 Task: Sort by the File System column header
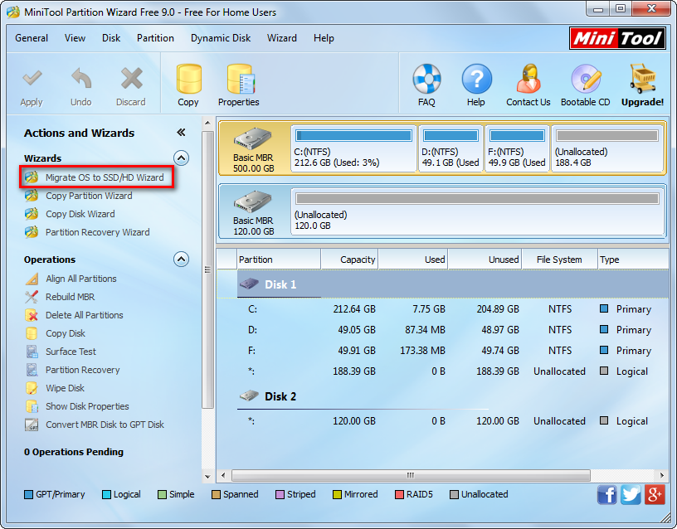pos(559,260)
